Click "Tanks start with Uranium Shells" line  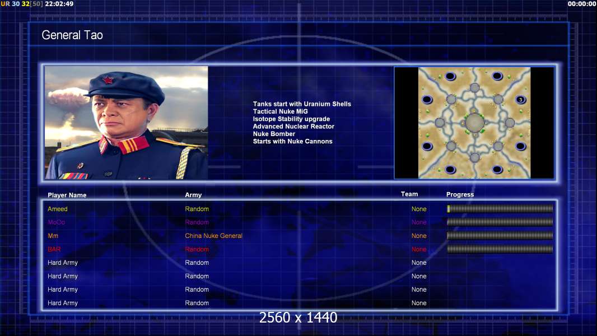pos(302,104)
